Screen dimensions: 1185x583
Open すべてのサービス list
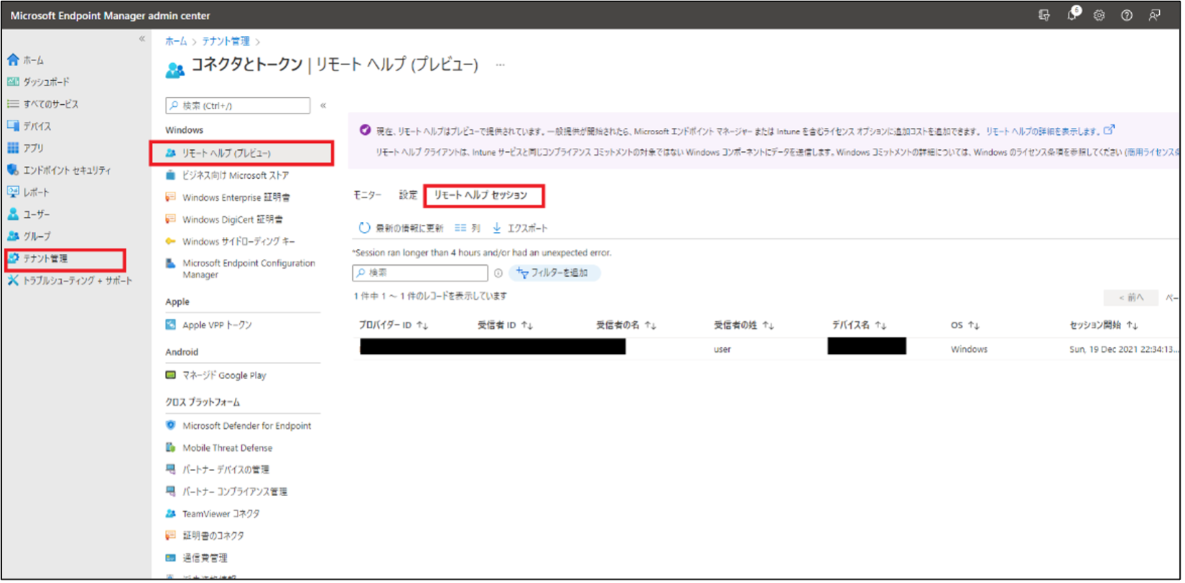click(50, 104)
